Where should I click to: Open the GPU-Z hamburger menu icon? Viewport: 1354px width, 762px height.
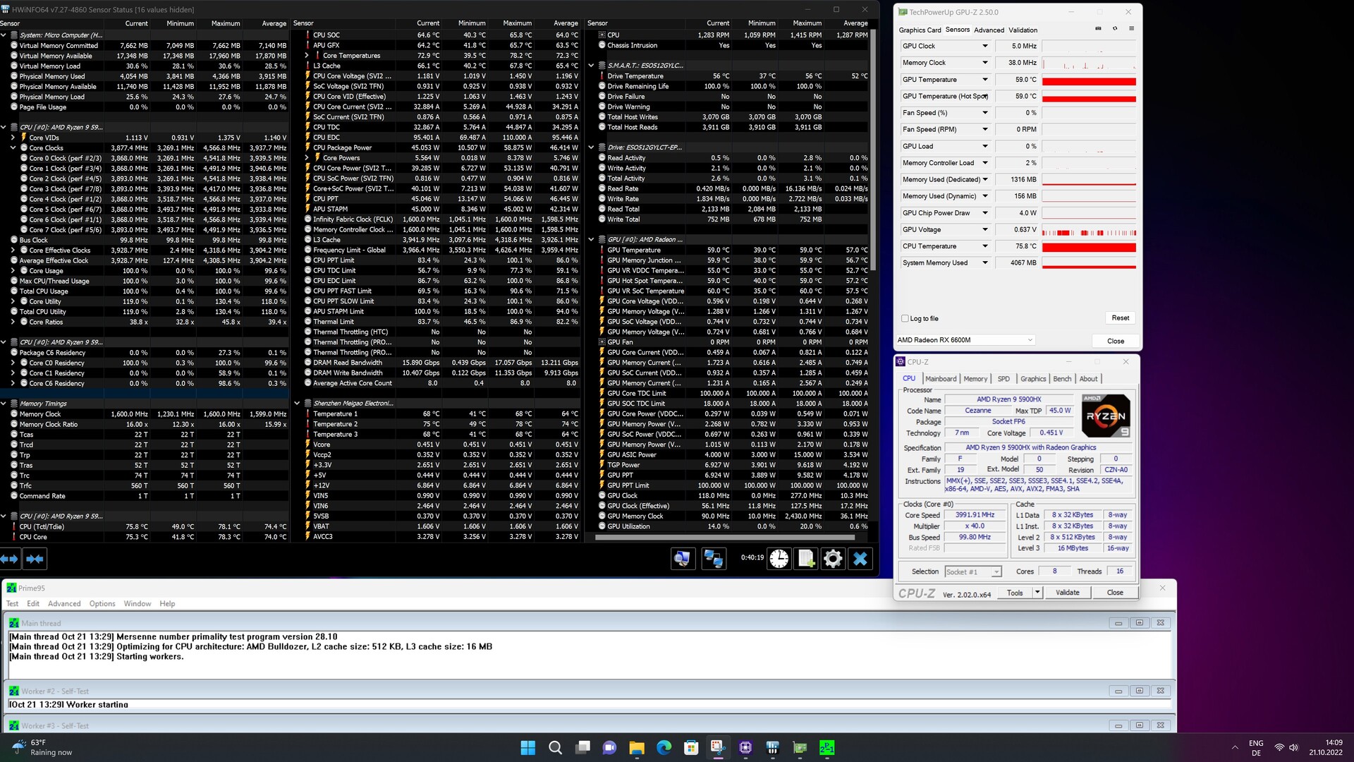pos(1131,29)
